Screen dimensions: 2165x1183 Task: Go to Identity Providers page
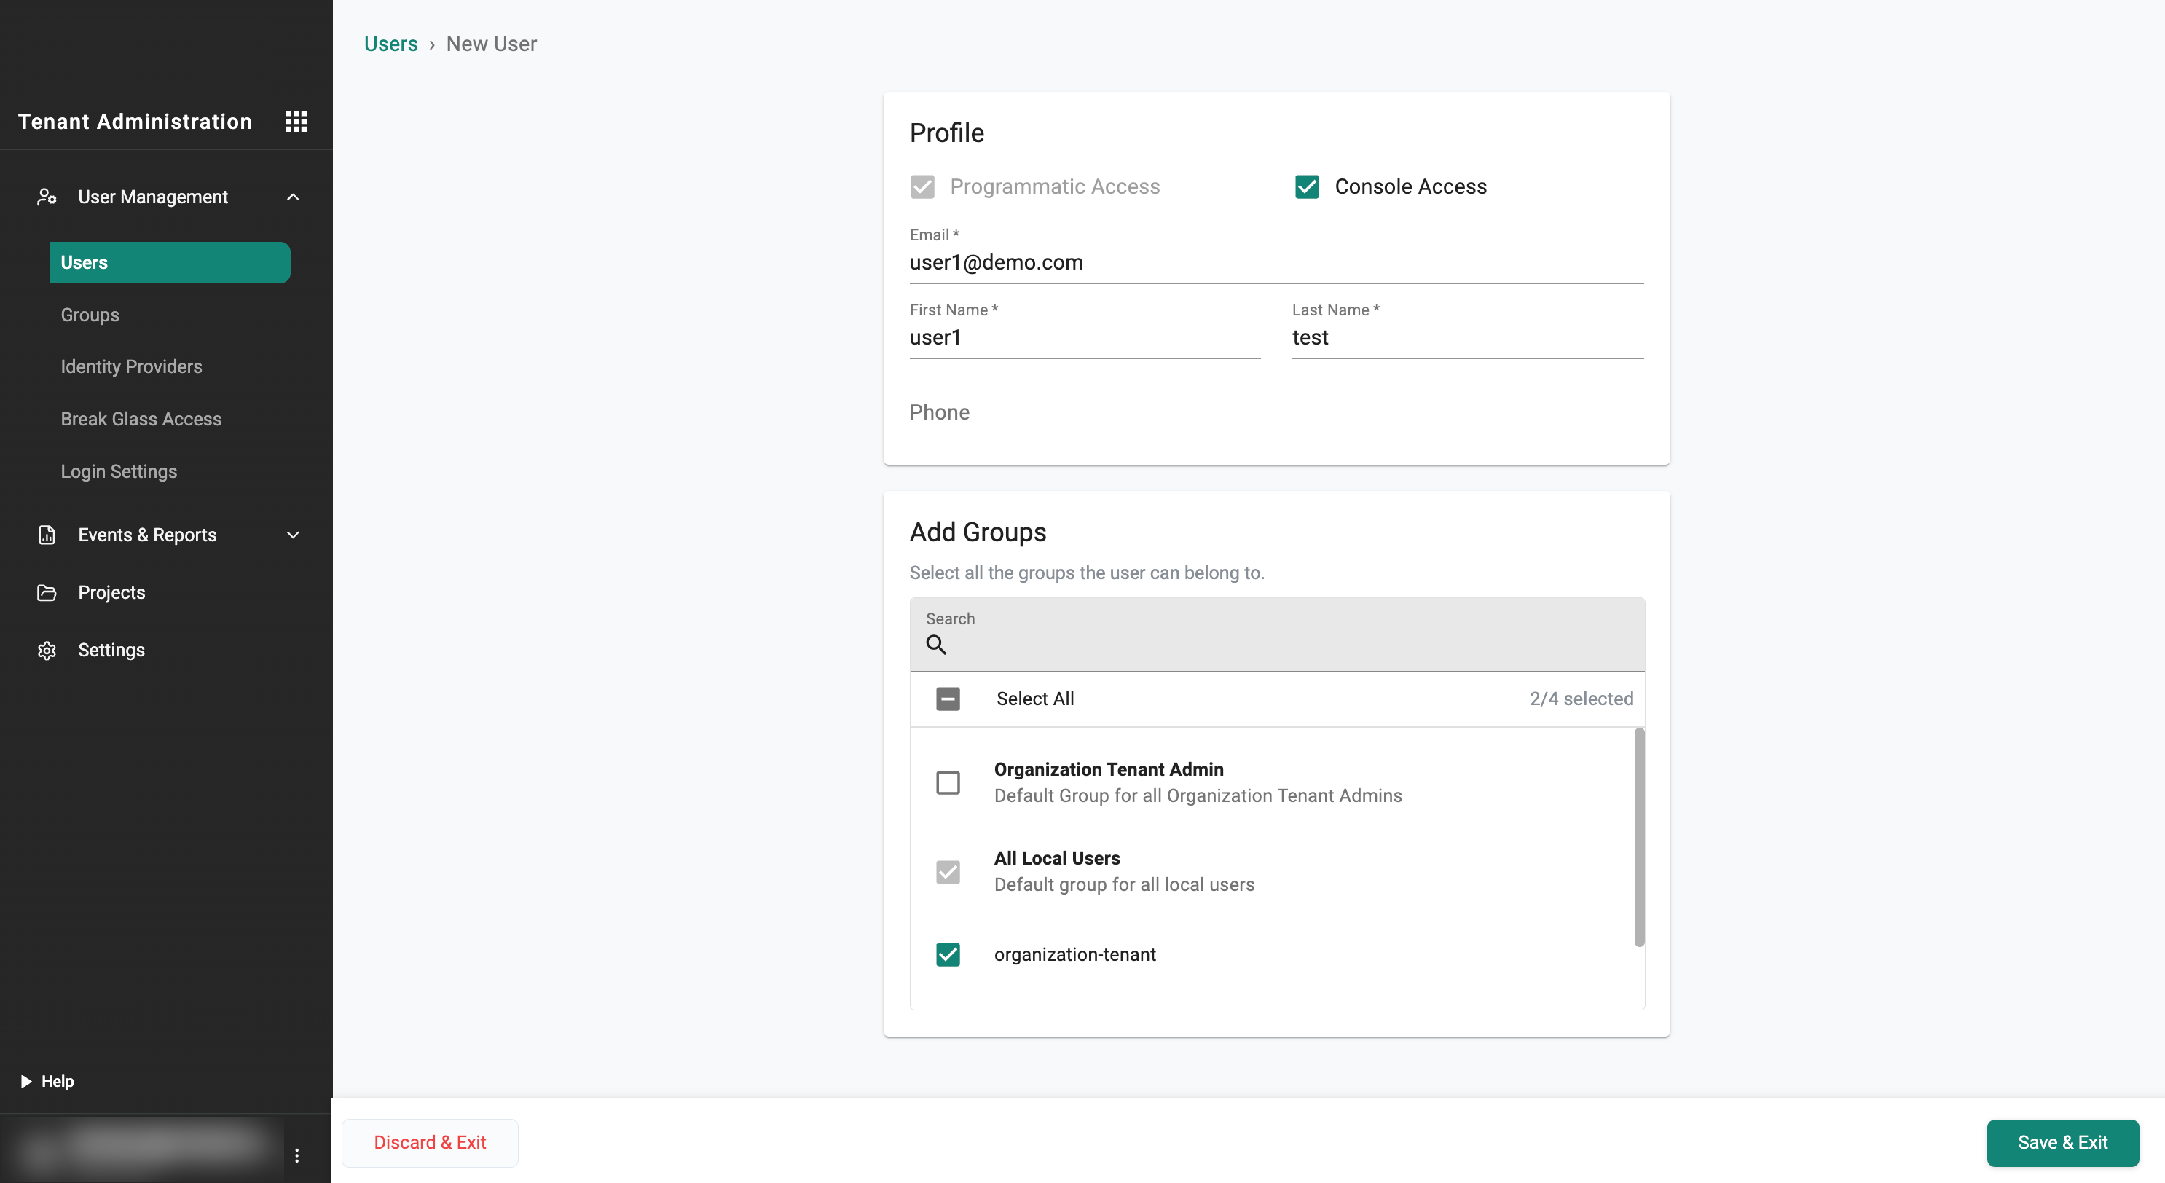(131, 366)
